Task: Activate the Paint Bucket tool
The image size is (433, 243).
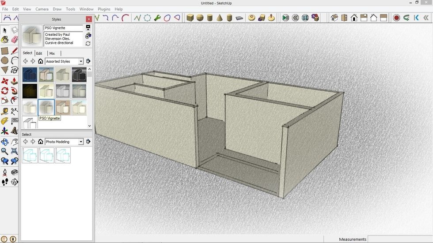Action: click(x=5, y=40)
